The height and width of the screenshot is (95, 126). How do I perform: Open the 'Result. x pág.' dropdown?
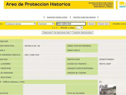[79, 28]
